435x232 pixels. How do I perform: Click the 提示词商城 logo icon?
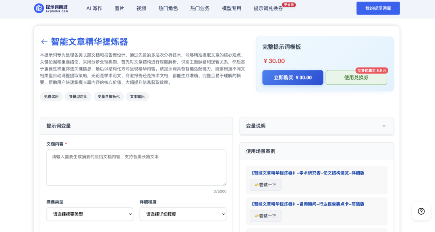[x=39, y=8]
